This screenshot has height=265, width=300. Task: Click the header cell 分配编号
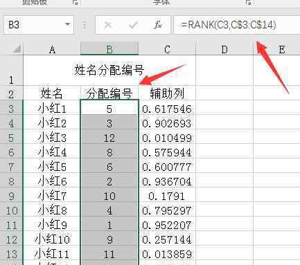tap(109, 93)
